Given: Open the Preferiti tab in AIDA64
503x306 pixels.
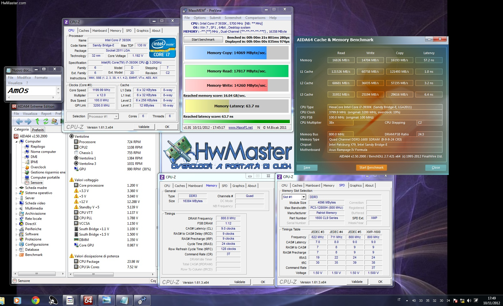Looking at the screenshot, I should click(38, 130).
